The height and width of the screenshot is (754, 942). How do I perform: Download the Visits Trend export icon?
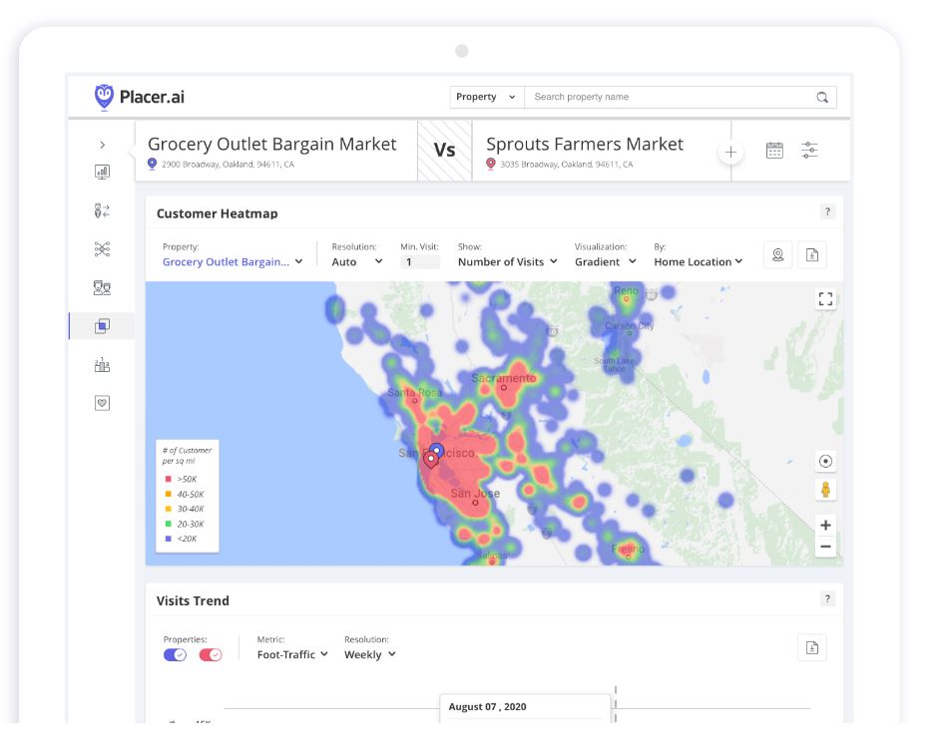click(812, 647)
